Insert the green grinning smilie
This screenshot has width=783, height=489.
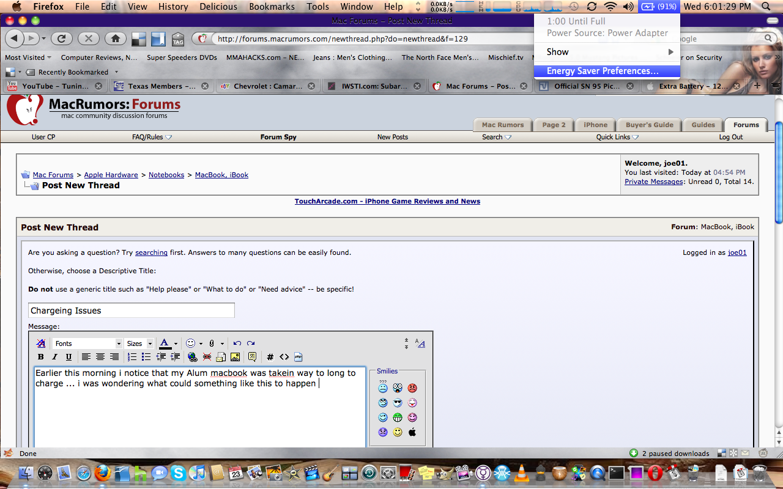398,417
